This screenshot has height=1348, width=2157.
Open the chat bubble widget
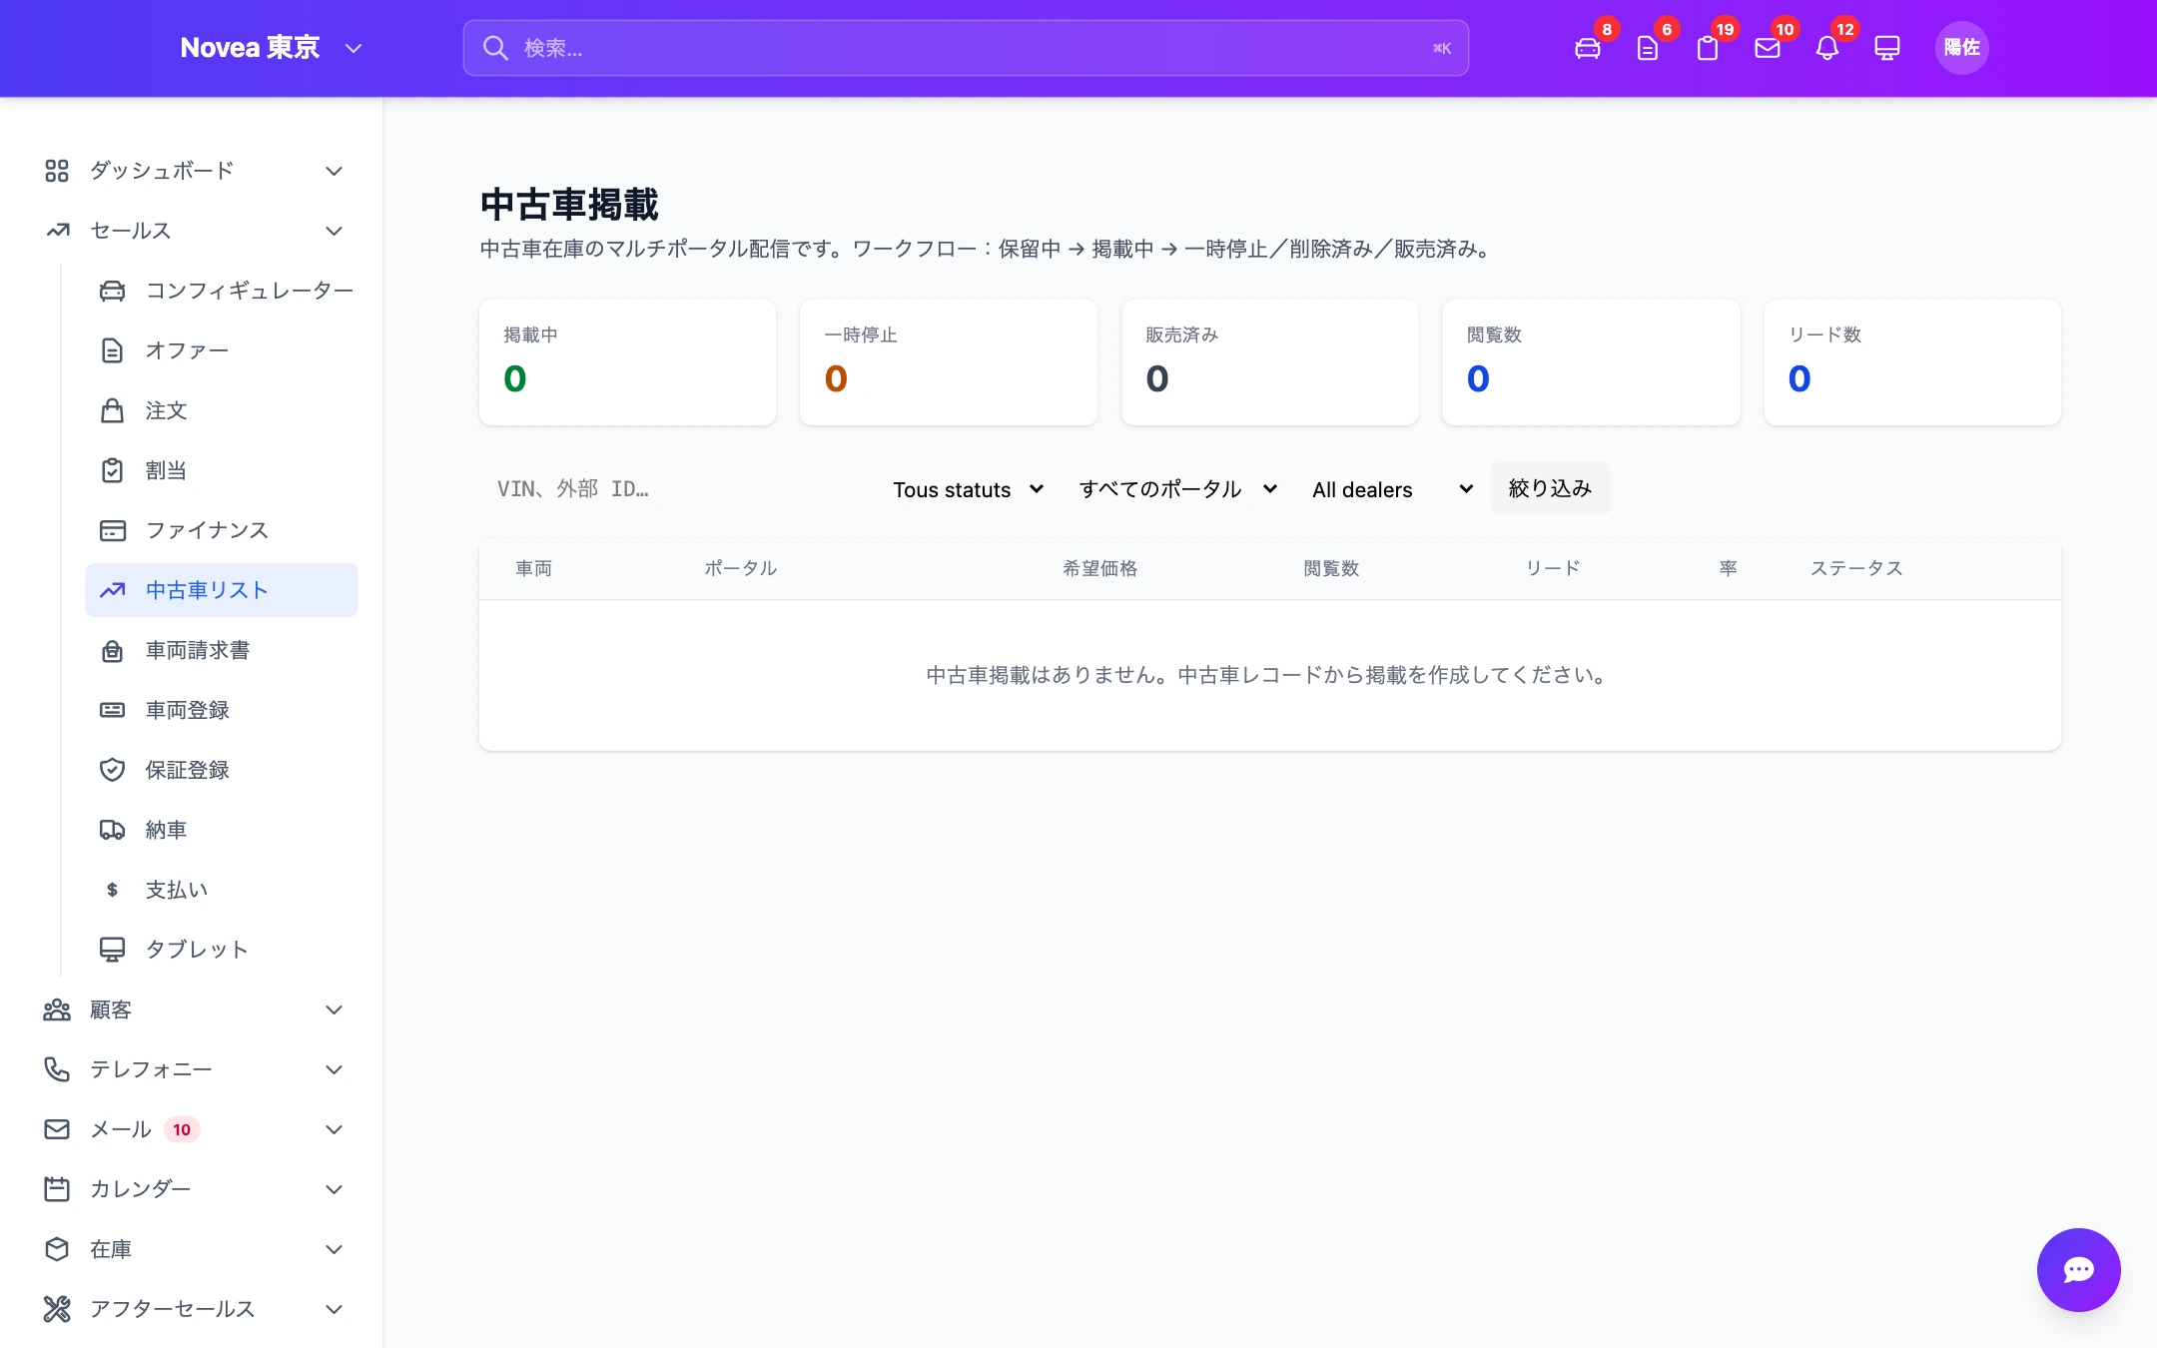[2079, 1270]
